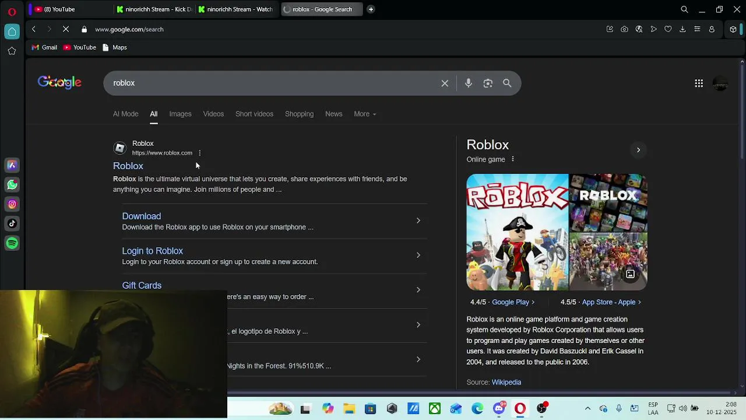Image resolution: width=746 pixels, height=420 pixels.
Task: Go back using browser back arrow
Action: coord(34,29)
